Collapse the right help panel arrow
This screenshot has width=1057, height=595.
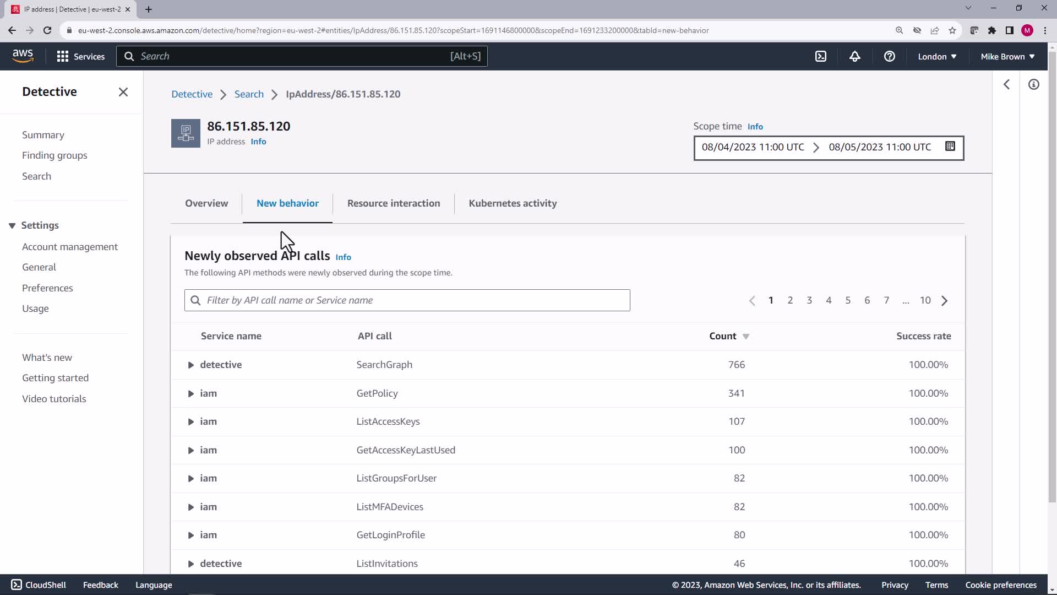(1006, 84)
